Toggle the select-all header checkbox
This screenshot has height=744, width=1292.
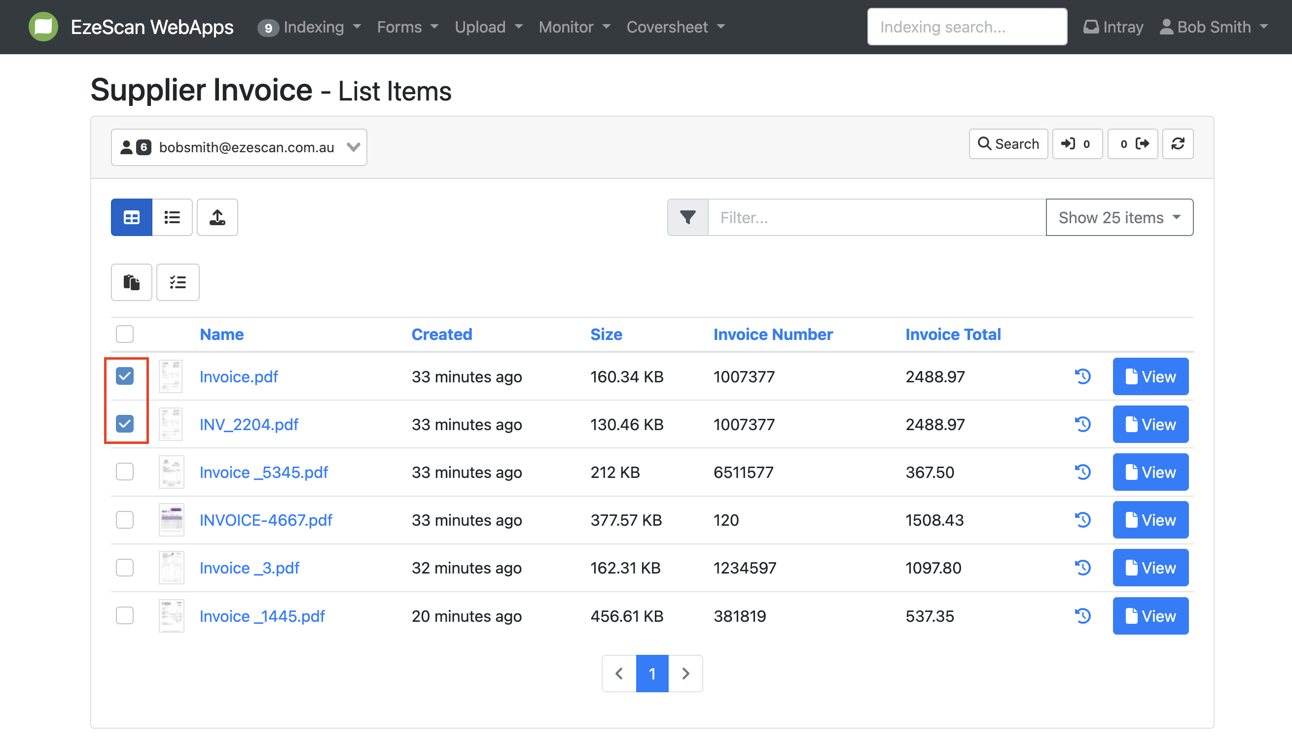125,334
